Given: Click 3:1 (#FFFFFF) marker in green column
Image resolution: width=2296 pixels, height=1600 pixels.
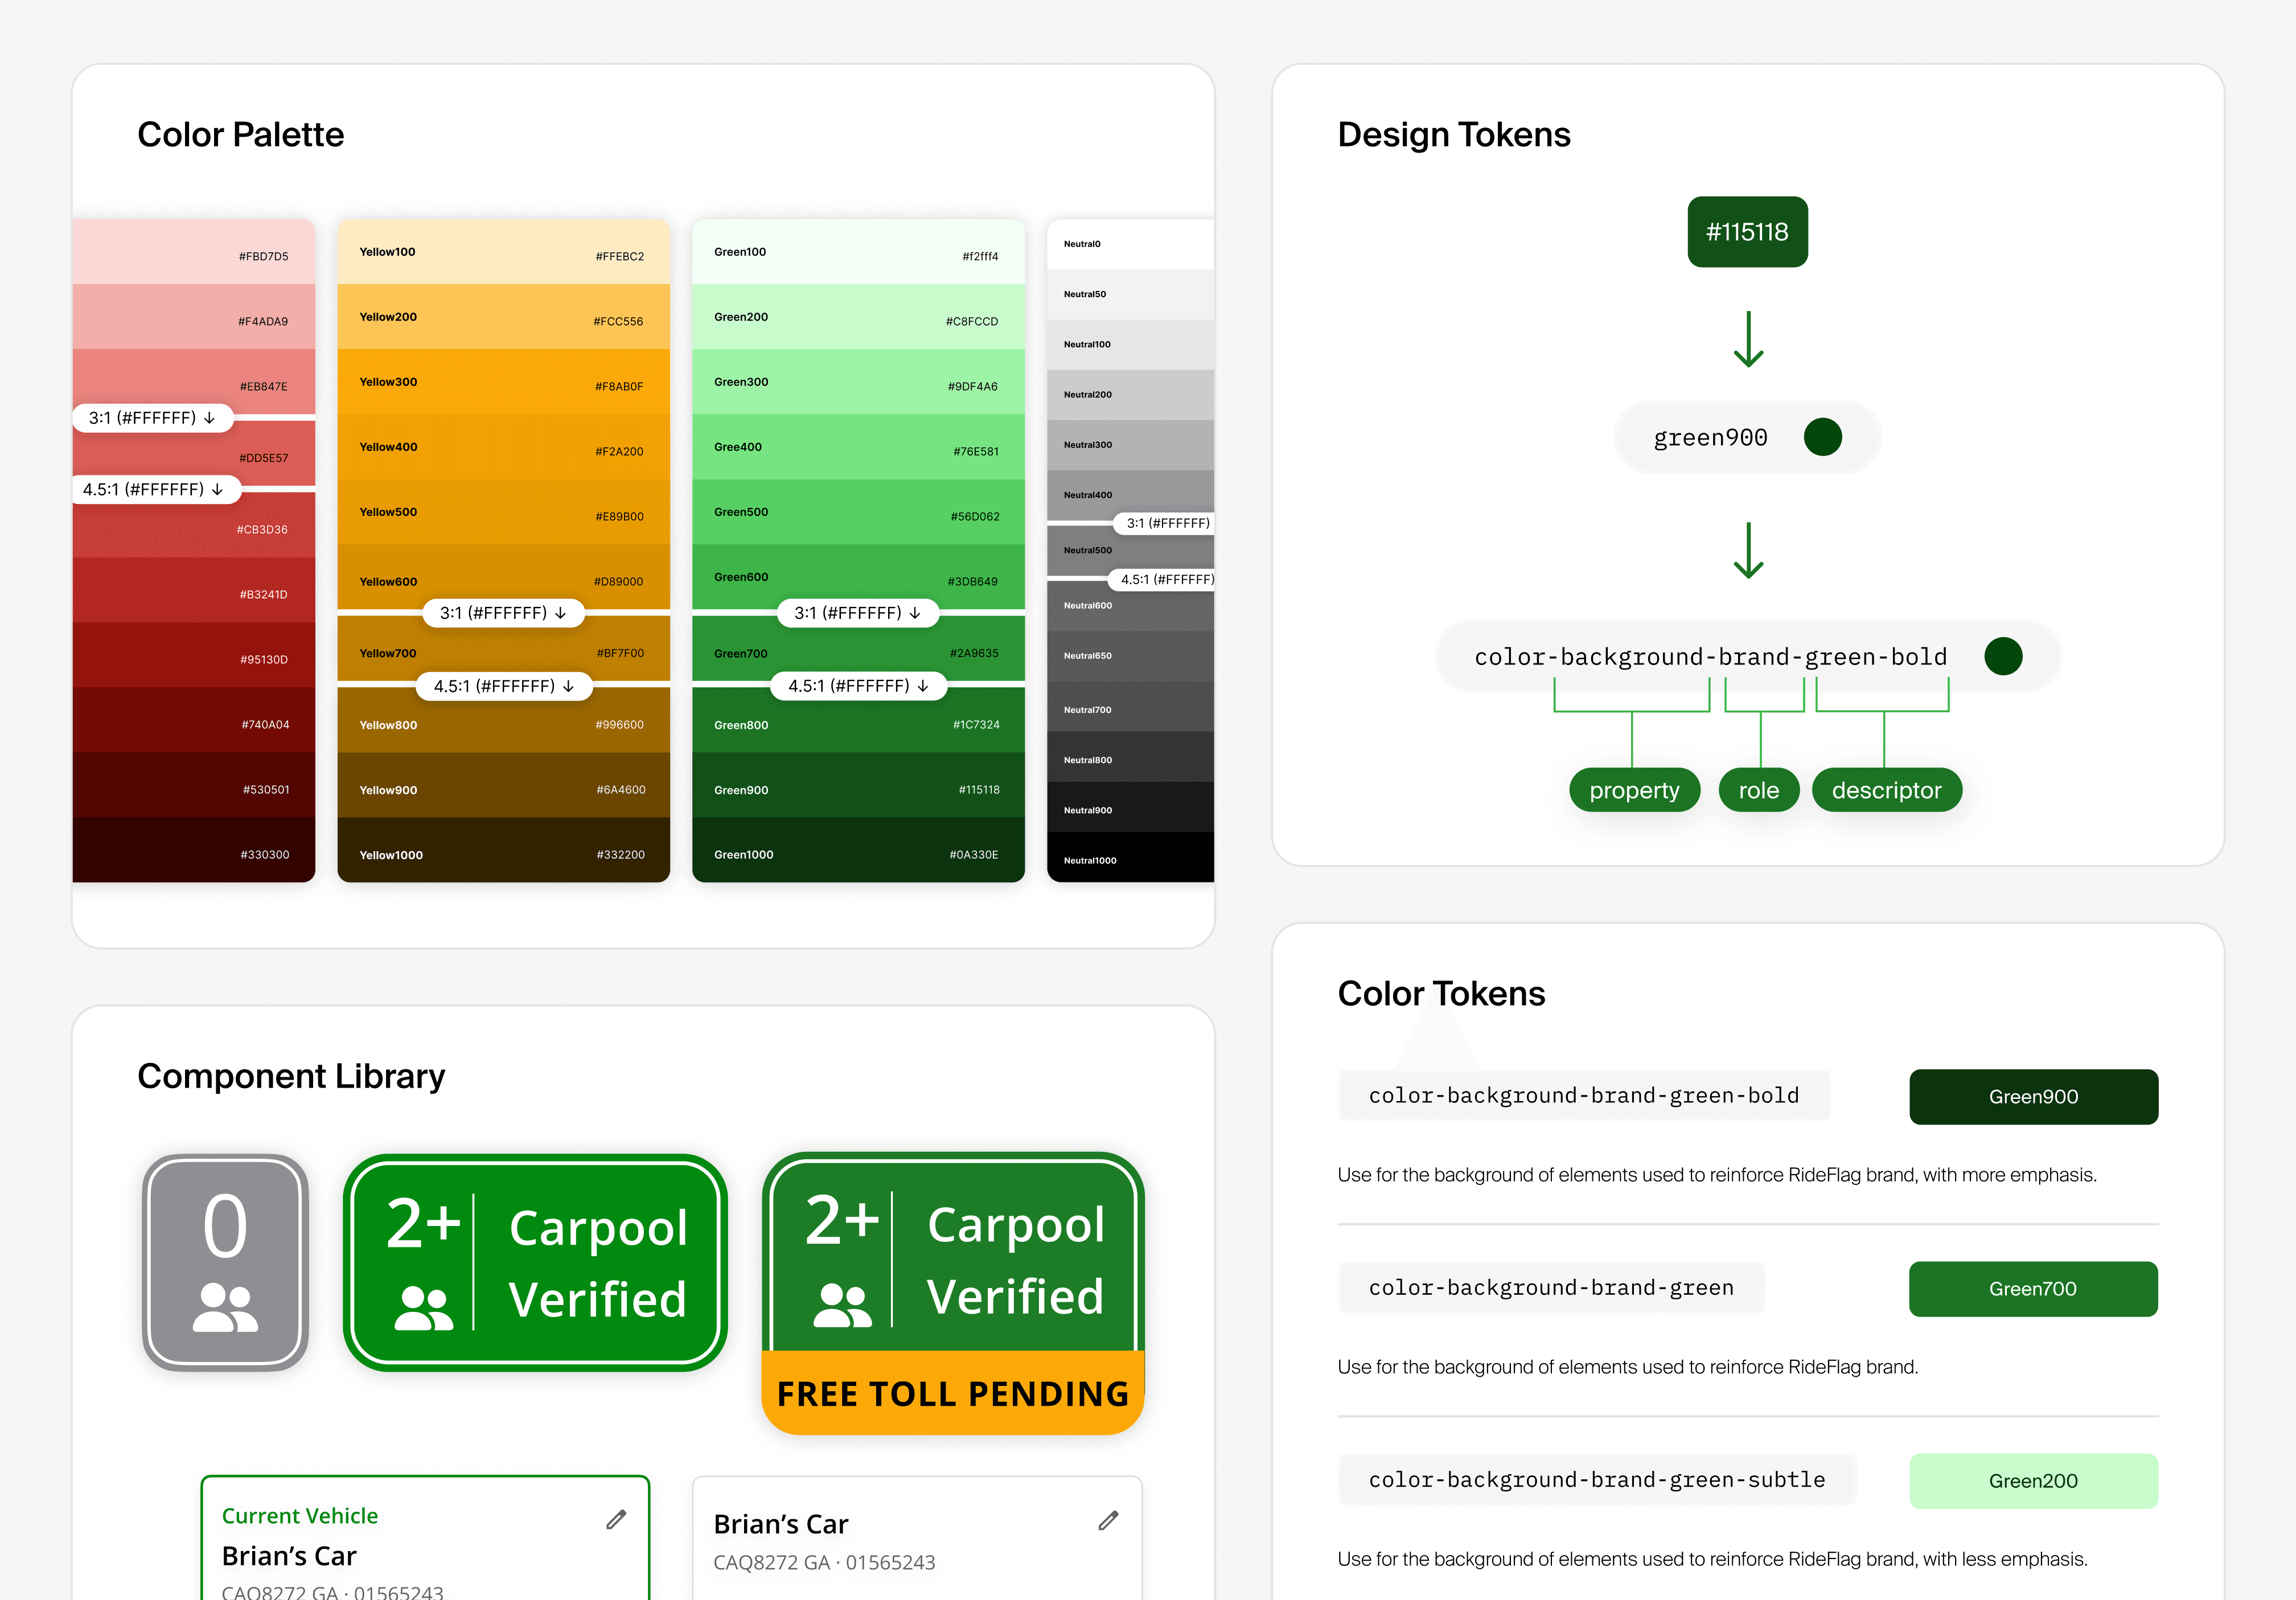Looking at the screenshot, I should pos(857,613).
